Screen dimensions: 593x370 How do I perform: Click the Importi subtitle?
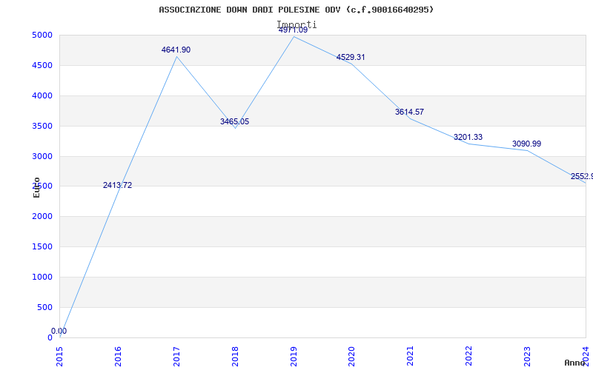coord(297,24)
